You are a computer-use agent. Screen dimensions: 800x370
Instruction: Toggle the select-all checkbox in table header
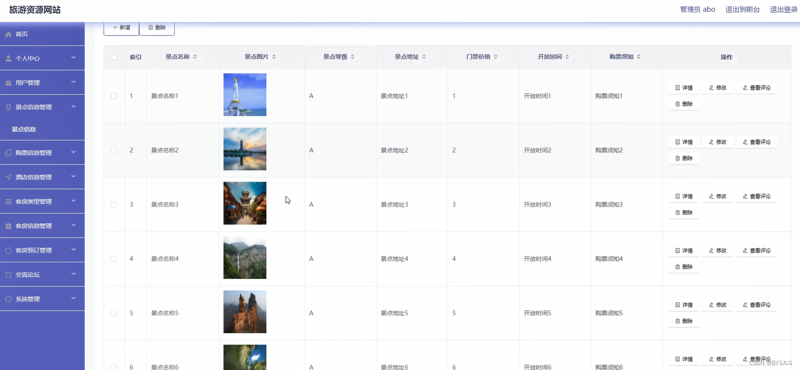pos(115,57)
